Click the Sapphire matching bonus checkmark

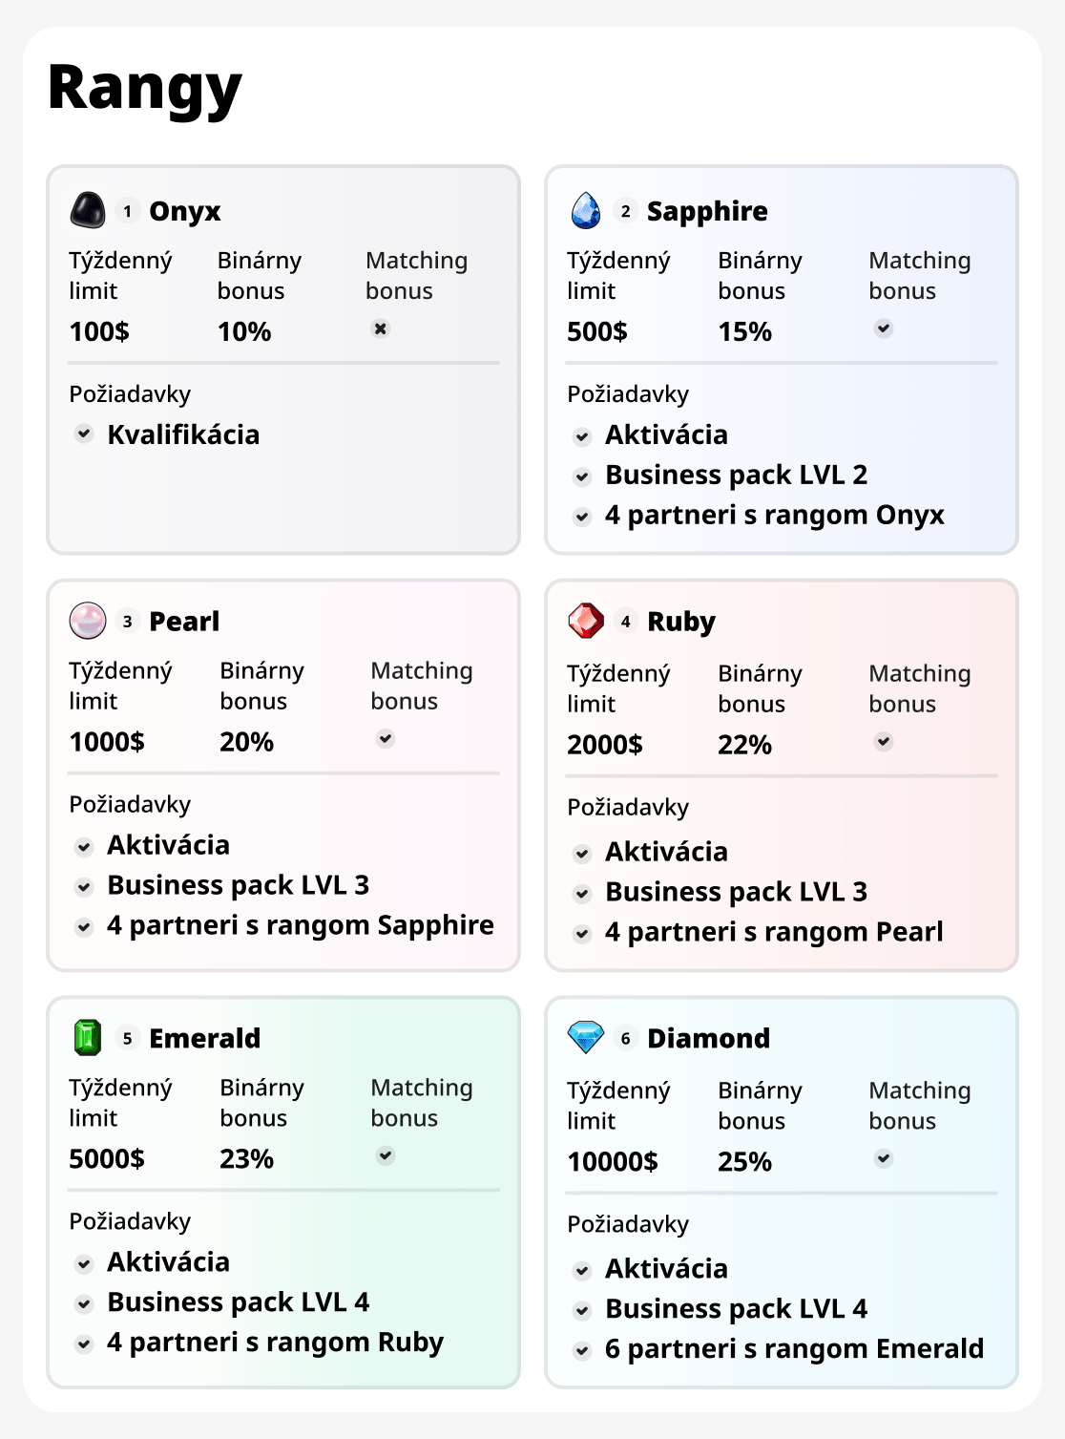[884, 328]
